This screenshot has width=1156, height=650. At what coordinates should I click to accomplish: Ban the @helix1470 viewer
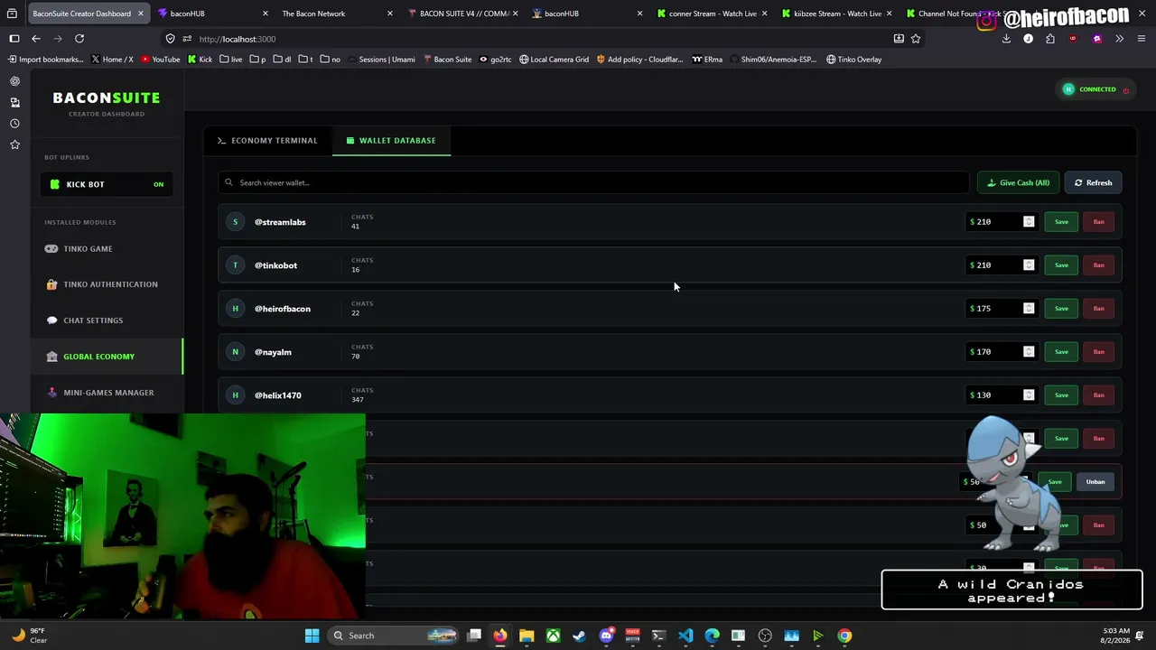1098,395
